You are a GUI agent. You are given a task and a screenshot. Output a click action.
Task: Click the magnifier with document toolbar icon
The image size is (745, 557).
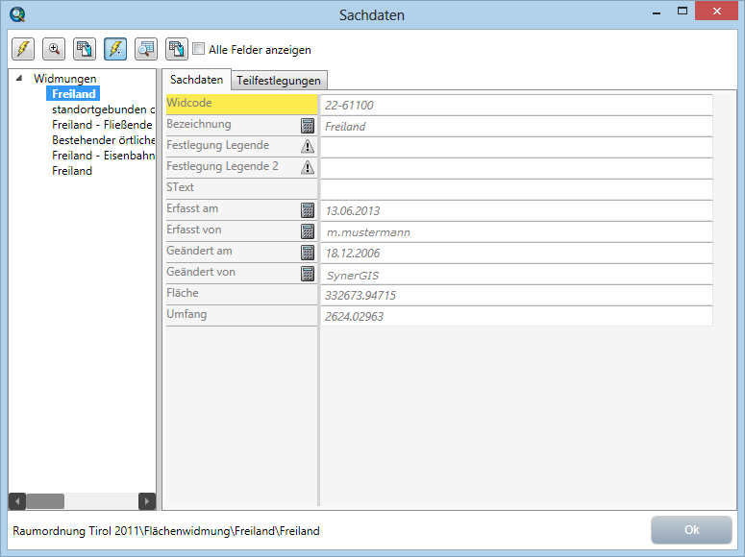tap(146, 49)
